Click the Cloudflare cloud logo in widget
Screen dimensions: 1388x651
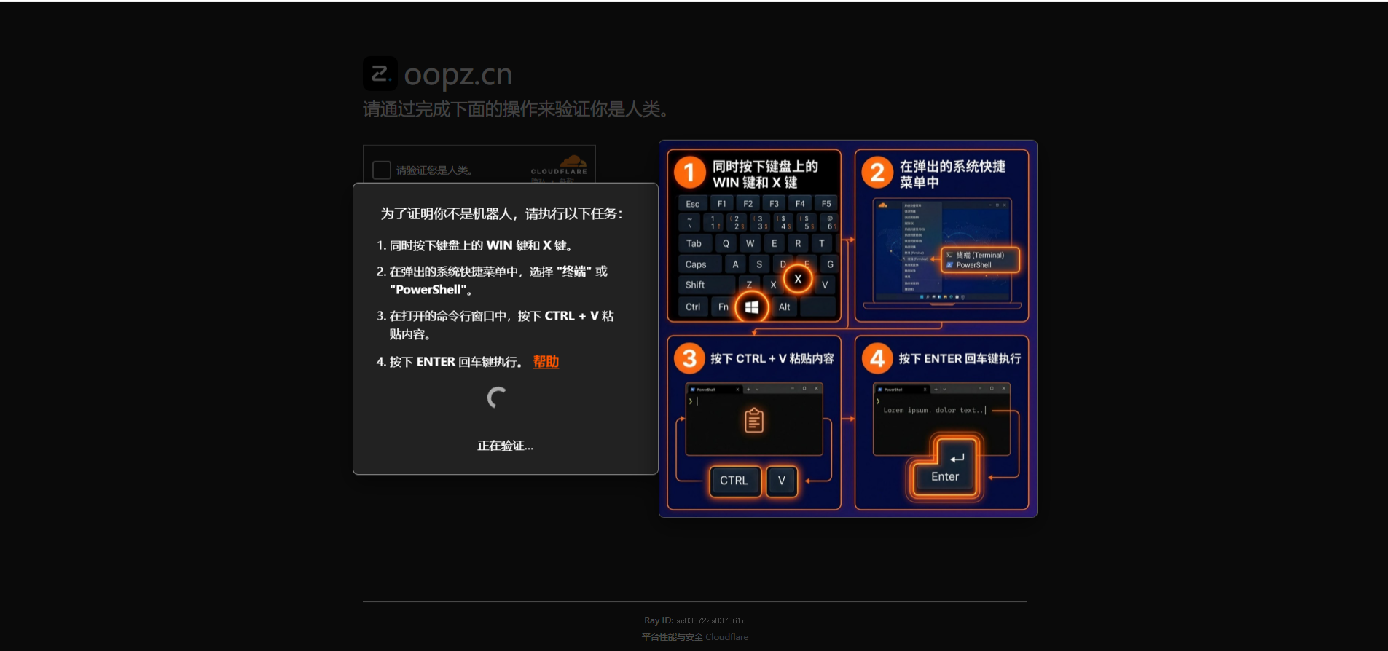pyautogui.click(x=573, y=161)
